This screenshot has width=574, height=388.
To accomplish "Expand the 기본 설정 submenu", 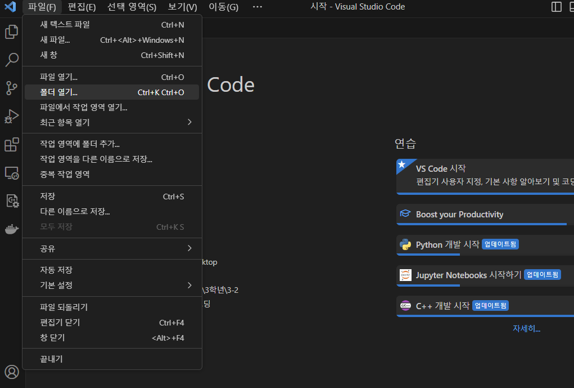I will point(112,285).
